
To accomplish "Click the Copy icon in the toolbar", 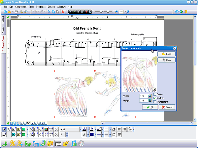I will pos(53,12).
